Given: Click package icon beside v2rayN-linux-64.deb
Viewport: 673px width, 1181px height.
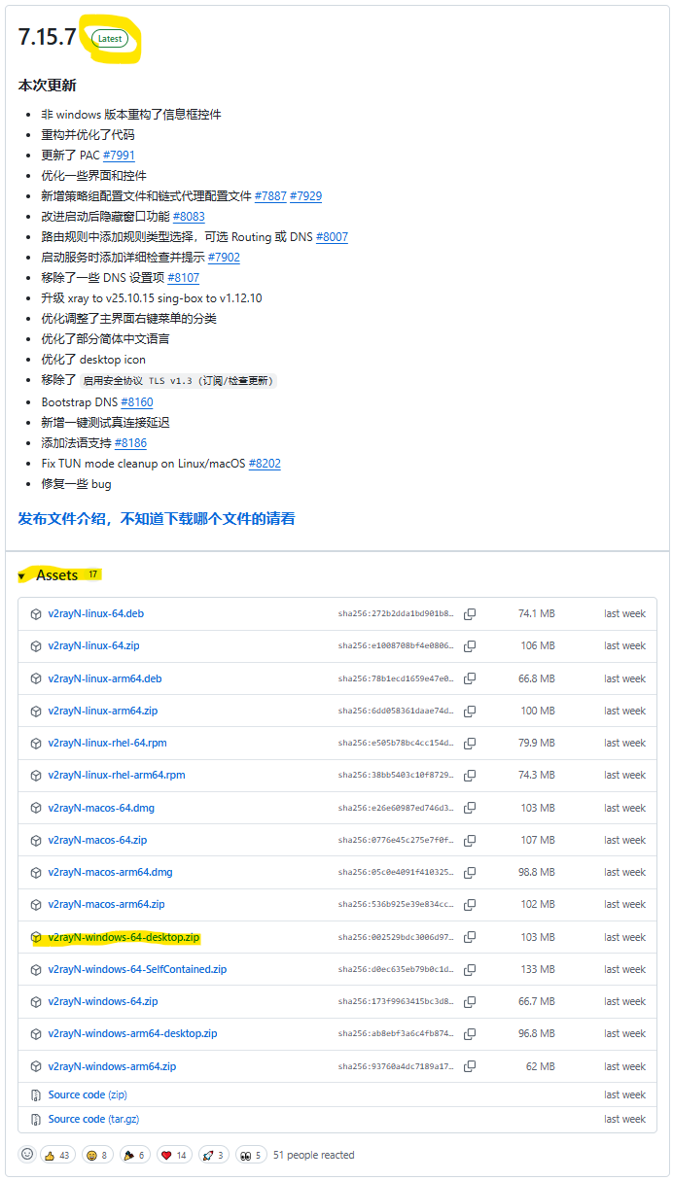Looking at the screenshot, I should point(36,614).
